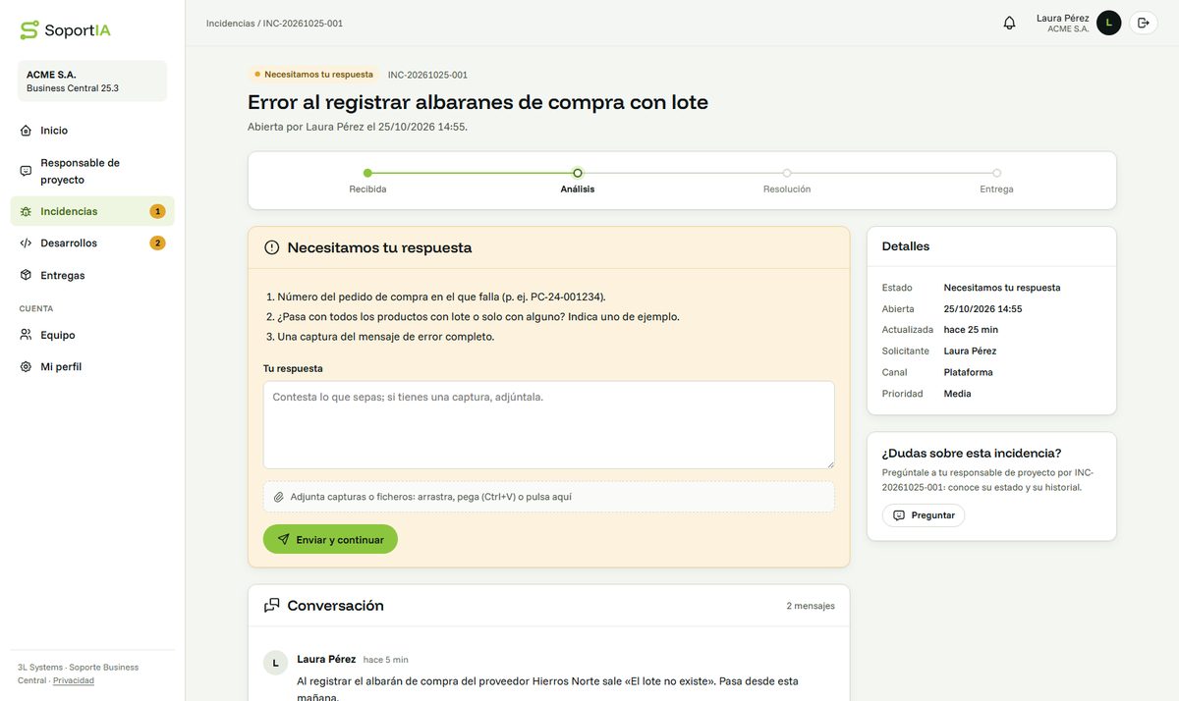
Task: Open the Privacidad link
Action: (74, 680)
